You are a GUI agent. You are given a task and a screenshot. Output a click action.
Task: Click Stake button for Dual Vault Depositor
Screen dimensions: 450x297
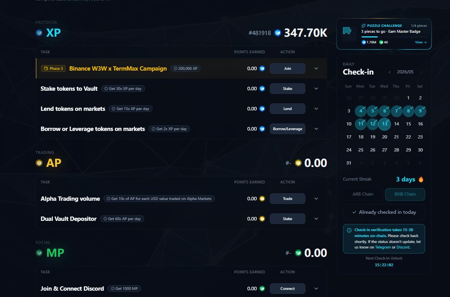(x=288, y=219)
